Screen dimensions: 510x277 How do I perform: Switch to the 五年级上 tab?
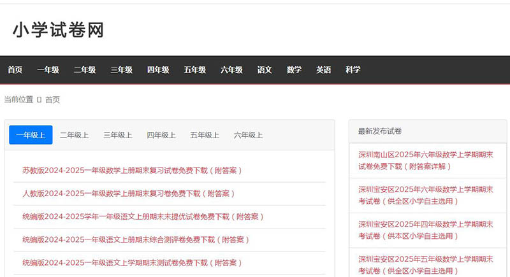(205, 135)
